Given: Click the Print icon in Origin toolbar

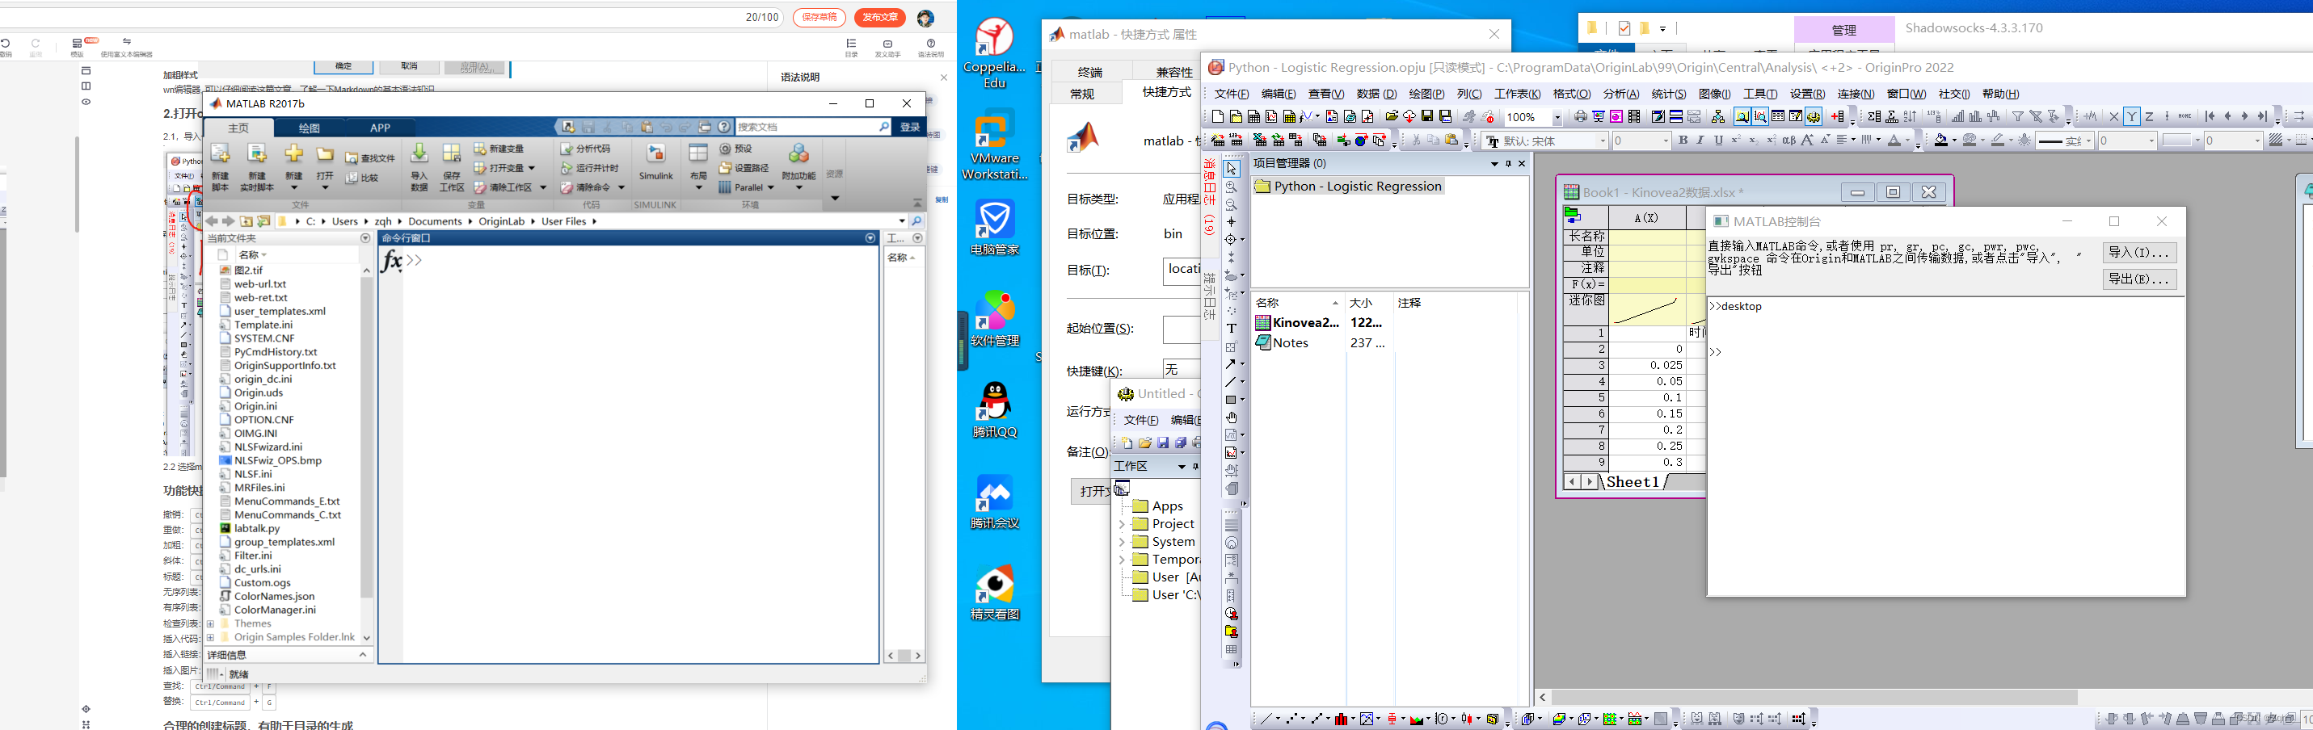Looking at the screenshot, I should pyautogui.click(x=1582, y=116).
